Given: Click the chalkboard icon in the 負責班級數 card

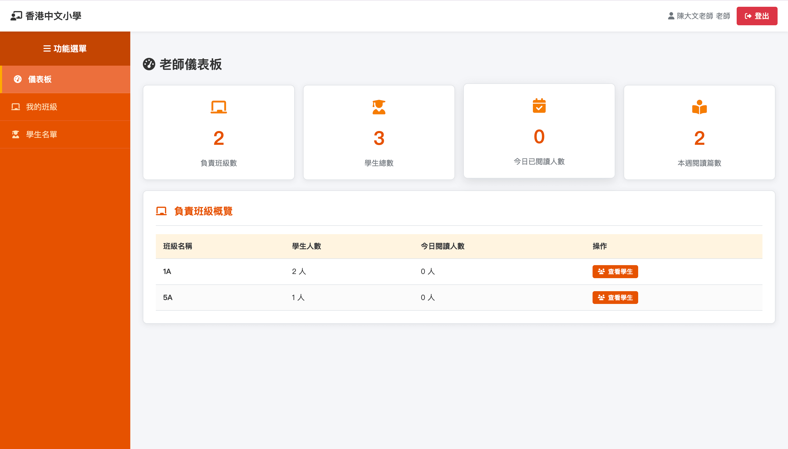Looking at the screenshot, I should pos(219,107).
